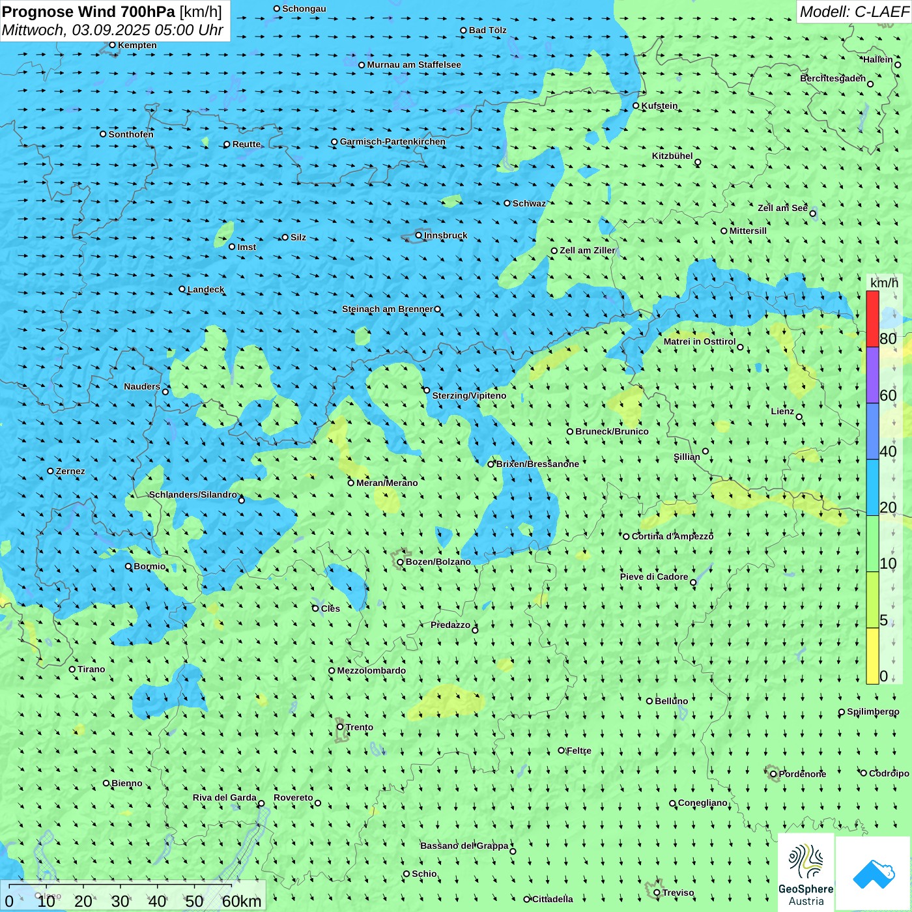
Task: Click the Sillian city label
Action: 687,457
